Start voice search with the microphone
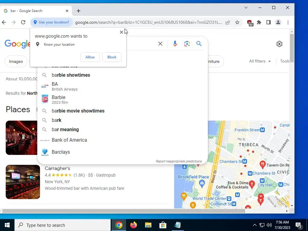308x231 pixels. (x=175, y=44)
